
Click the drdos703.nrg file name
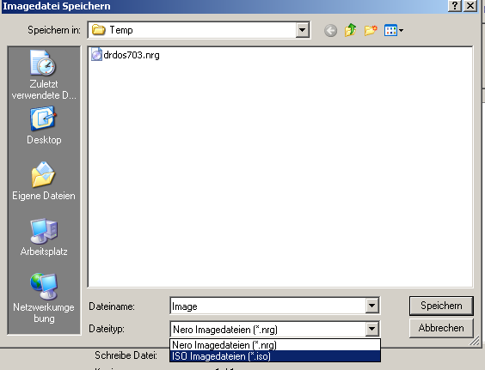[132, 55]
